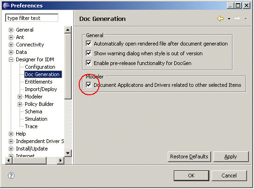Screen dimensions: 254x189
Task: Disable pre-release functionality for DocGen
Action: (89, 63)
